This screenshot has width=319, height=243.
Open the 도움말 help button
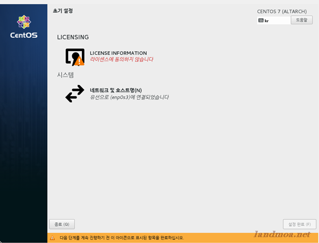pos(301,20)
